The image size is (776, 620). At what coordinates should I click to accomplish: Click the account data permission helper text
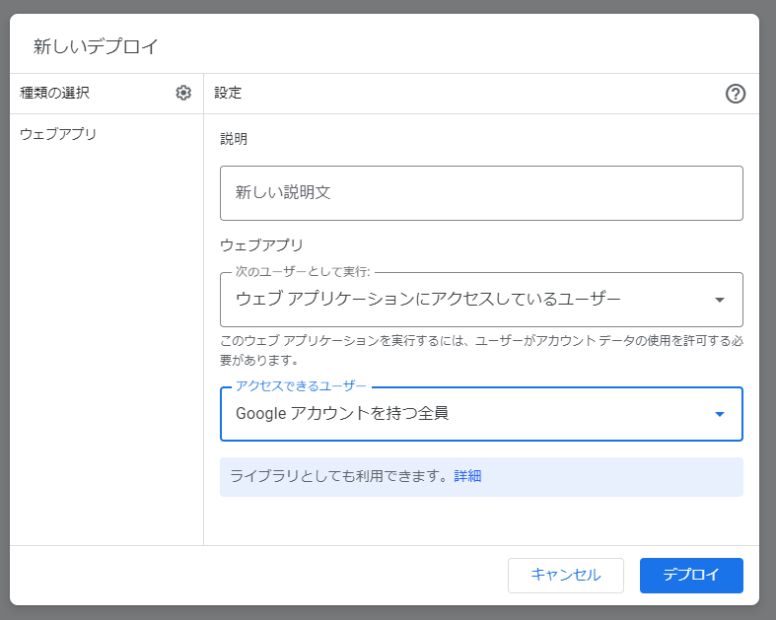click(x=481, y=350)
